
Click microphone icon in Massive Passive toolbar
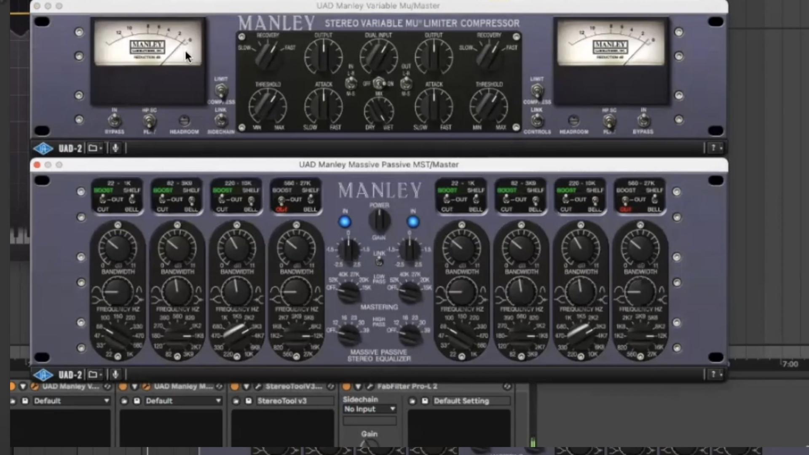pyautogui.click(x=115, y=375)
